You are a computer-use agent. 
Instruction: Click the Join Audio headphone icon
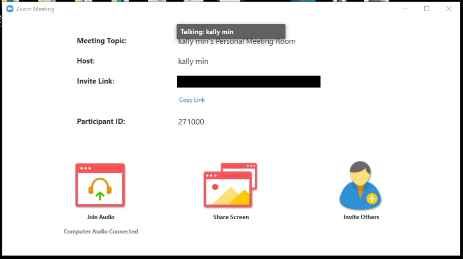coord(100,185)
